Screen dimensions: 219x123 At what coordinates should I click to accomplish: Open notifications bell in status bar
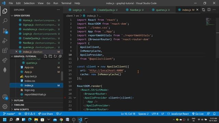pyautogui.click(x=214, y=114)
